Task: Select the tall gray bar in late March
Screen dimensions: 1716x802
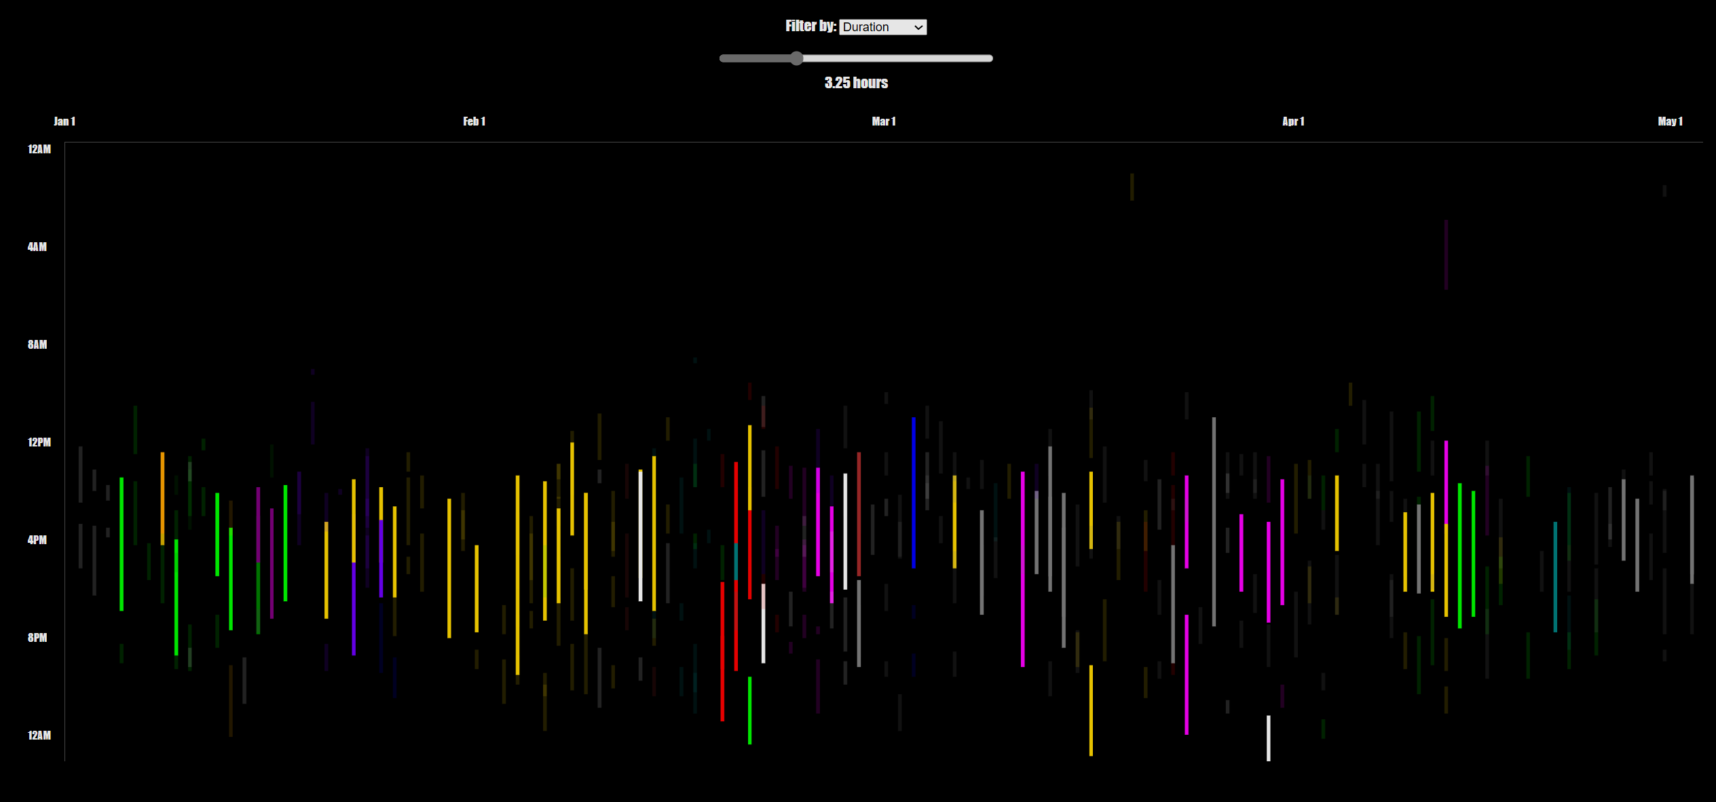Action: click(1214, 522)
